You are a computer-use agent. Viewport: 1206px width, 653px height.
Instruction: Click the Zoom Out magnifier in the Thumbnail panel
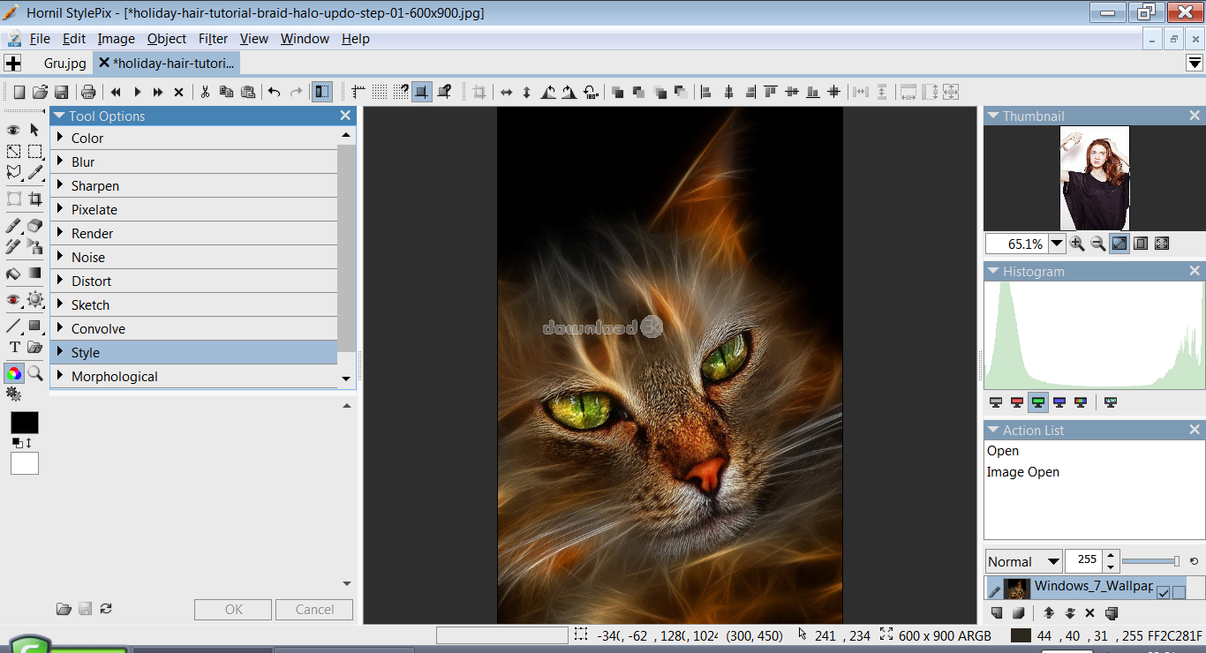point(1098,244)
